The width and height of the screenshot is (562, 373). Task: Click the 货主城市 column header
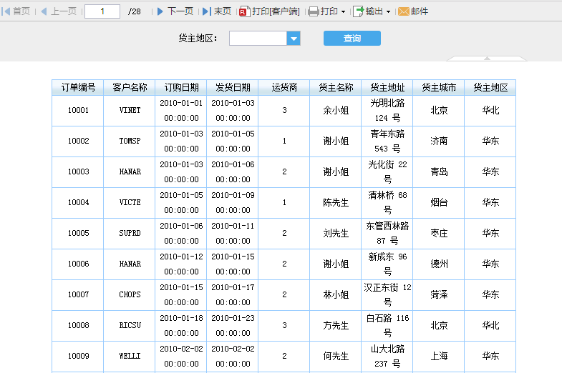tap(439, 87)
